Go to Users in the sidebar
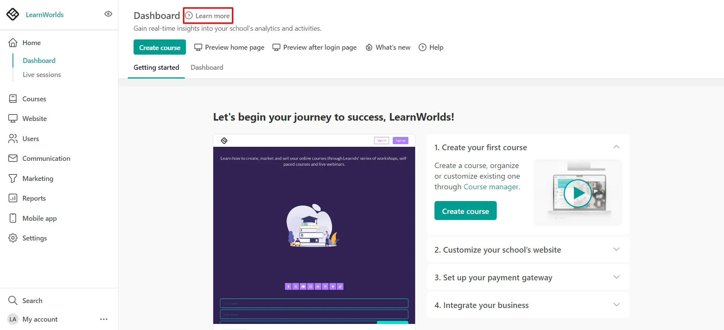 coord(30,139)
